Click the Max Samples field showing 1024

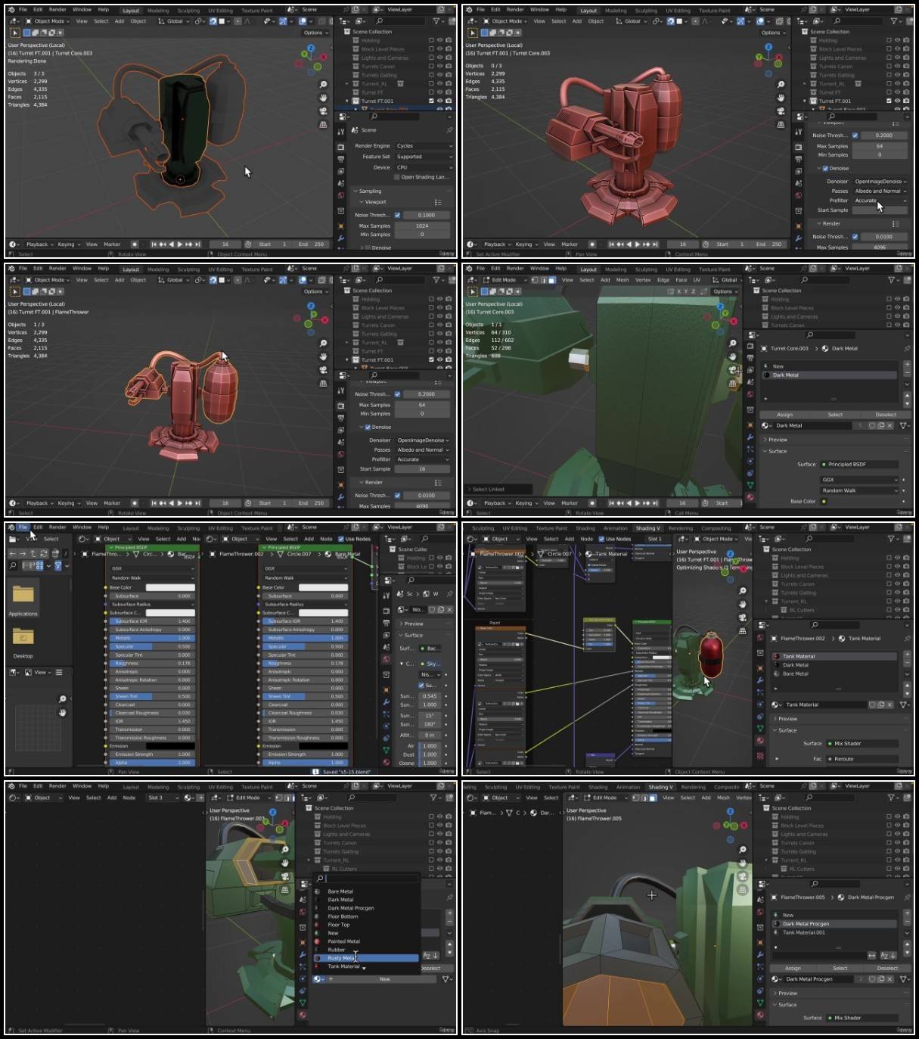click(421, 226)
